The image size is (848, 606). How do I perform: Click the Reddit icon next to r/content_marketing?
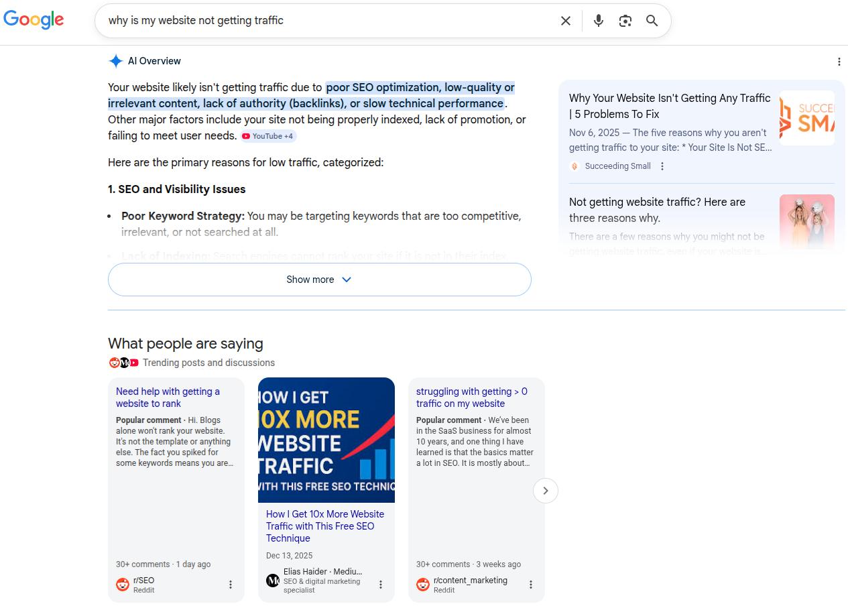pos(422,584)
